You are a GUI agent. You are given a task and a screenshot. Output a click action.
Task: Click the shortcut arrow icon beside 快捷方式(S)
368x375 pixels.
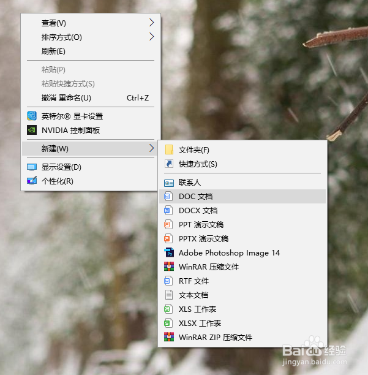click(169, 164)
